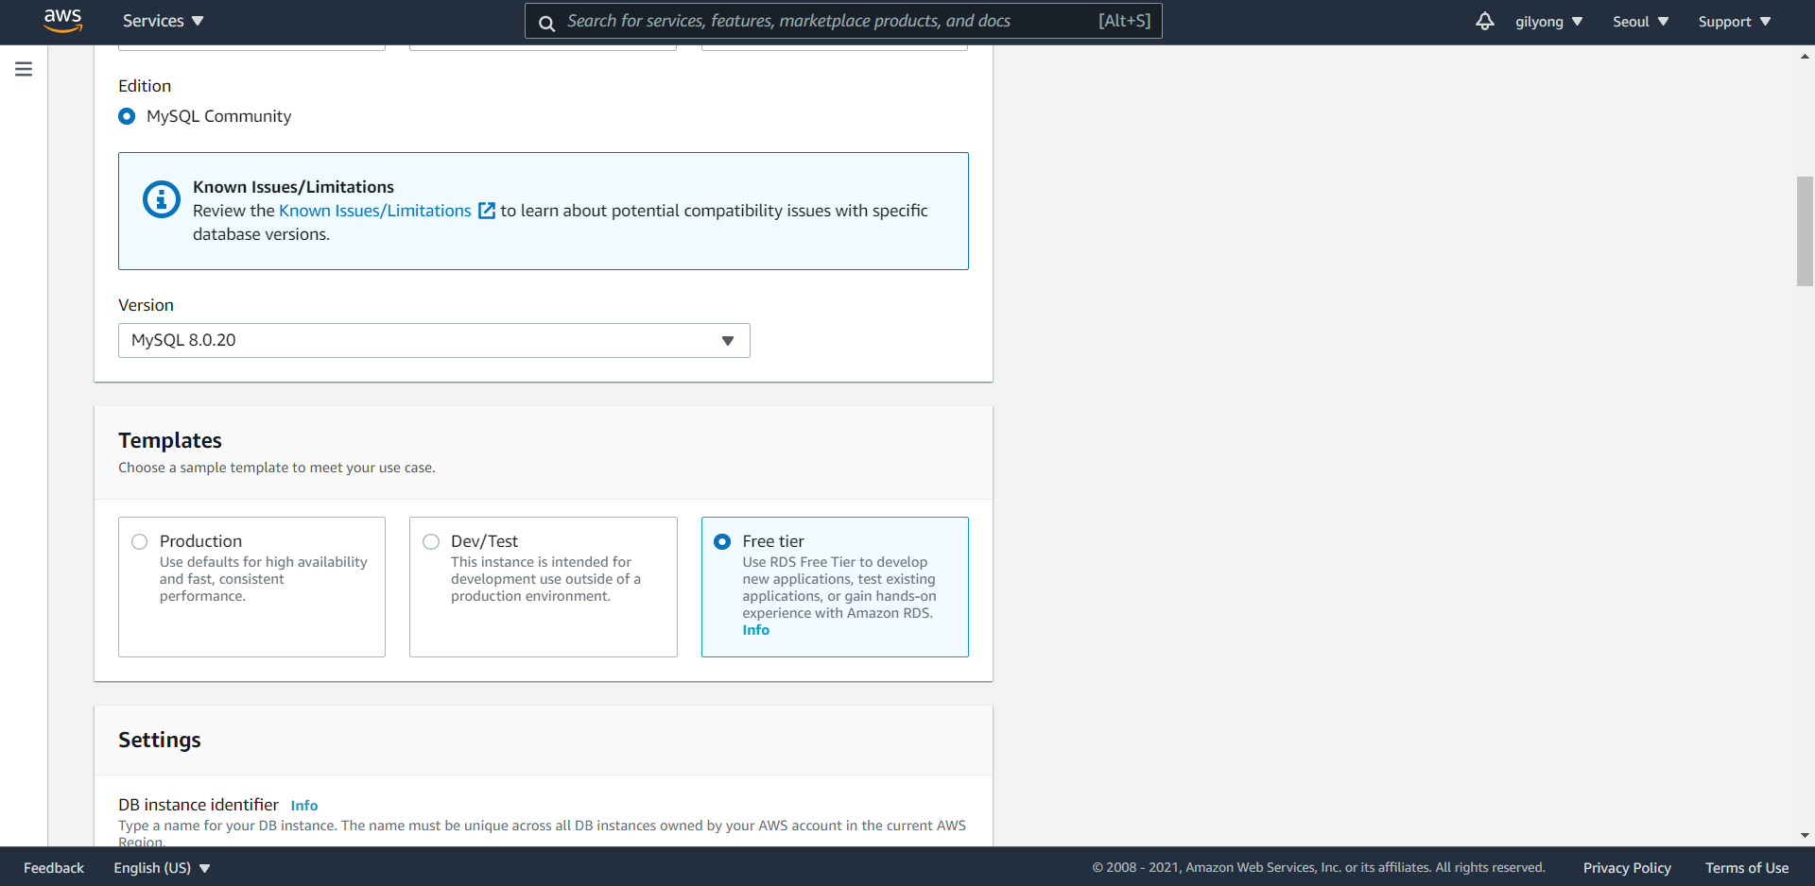Viewport: 1815px width, 886px height.
Task: Open the hamburger side navigation menu
Action: (x=24, y=69)
